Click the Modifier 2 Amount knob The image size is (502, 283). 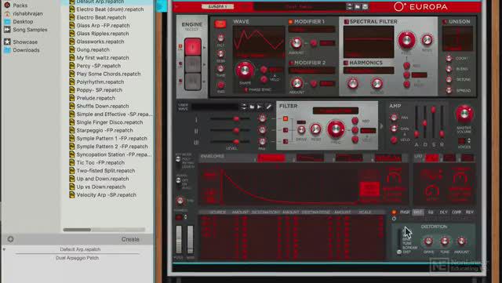(296, 83)
